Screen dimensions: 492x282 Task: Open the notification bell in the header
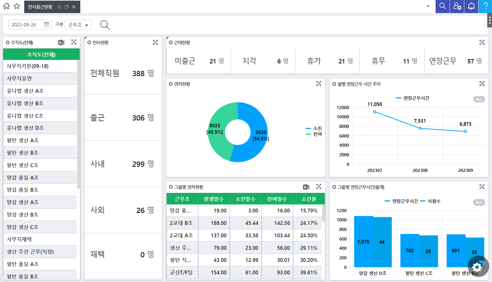click(471, 6)
